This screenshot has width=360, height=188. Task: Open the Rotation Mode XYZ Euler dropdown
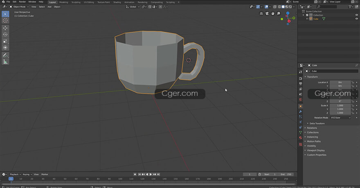(x=340, y=117)
